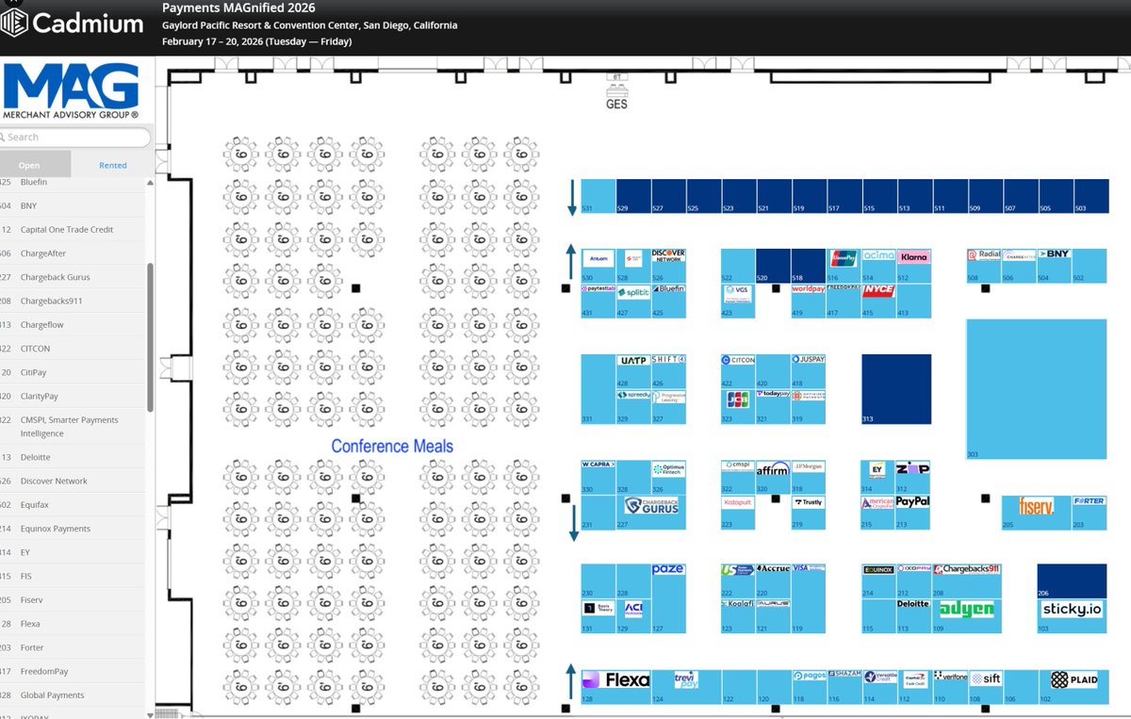This screenshot has width=1131, height=719.
Task: Click the Conference Meals area label
Action: (x=392, y=446)
